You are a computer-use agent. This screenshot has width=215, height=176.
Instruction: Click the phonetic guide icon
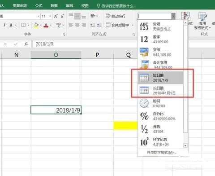point(59,25)
